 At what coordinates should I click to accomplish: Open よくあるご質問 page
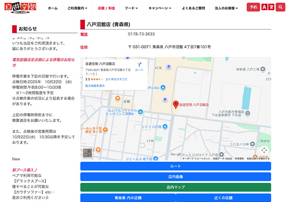click(193, 8)
